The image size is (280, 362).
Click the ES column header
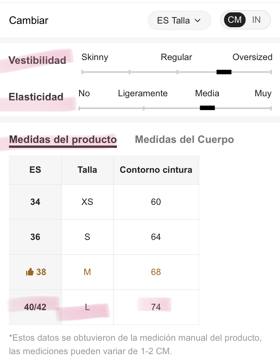pos(35,170)
